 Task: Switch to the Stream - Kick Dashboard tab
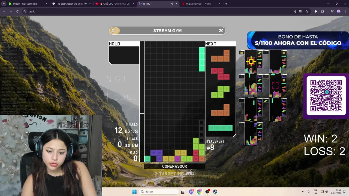(25, 4)
